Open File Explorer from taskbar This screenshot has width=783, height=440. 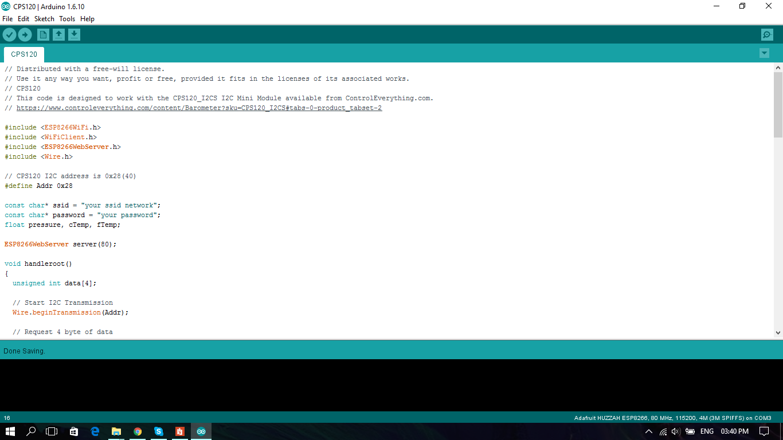[x=116, y=431]
